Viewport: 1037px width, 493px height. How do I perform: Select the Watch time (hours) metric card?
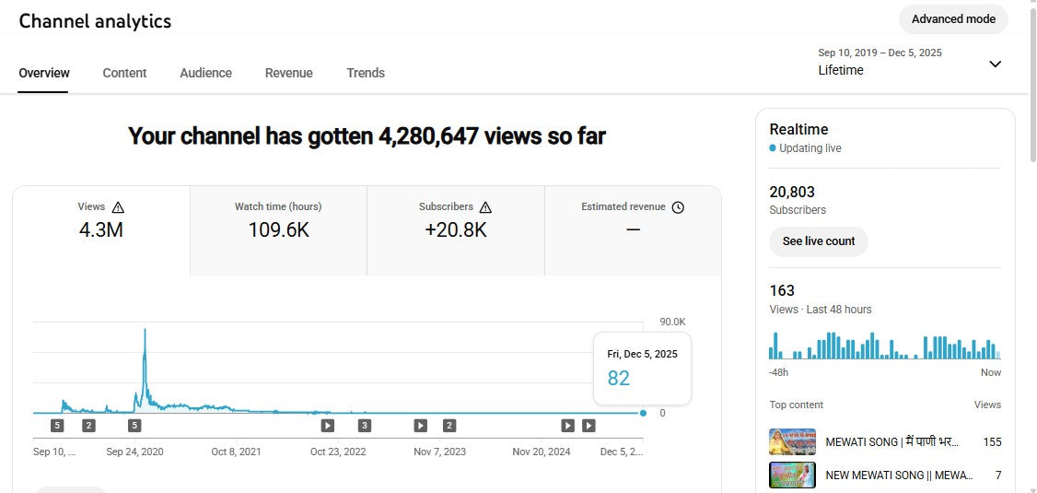coord(278,221)
